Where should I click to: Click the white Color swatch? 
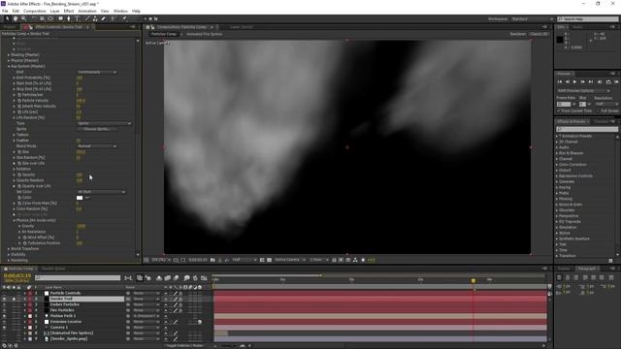point(80,198)
